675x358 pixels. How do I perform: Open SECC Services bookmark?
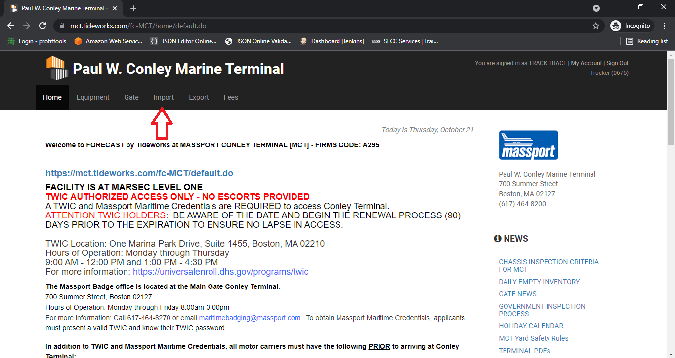405,41
